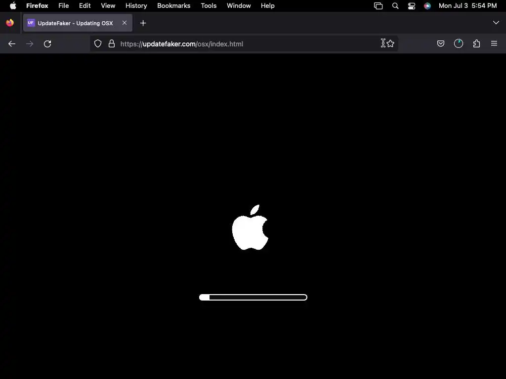The width and height of the screenshot is (506, 379).
Task: Open the Edit menu
Action: [85, 6]
